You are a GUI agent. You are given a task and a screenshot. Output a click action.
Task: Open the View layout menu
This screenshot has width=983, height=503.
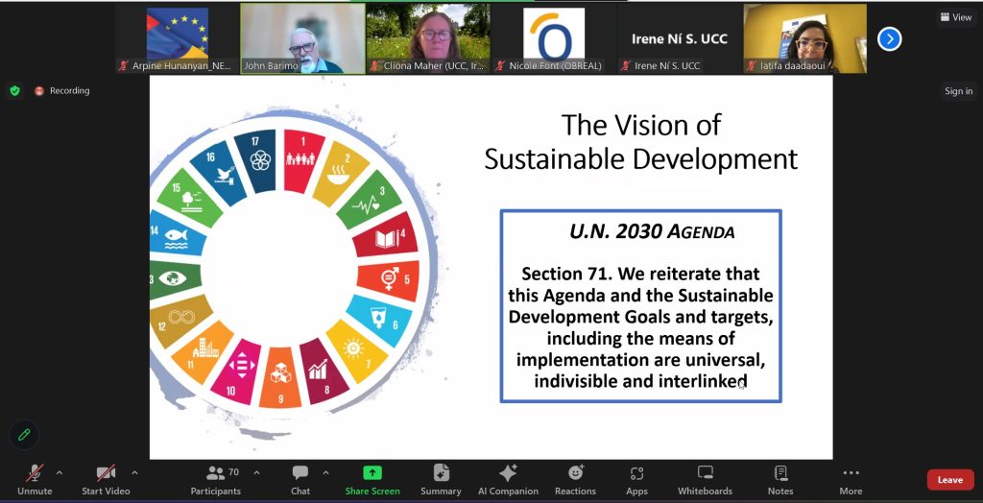[x=955, y=17]
